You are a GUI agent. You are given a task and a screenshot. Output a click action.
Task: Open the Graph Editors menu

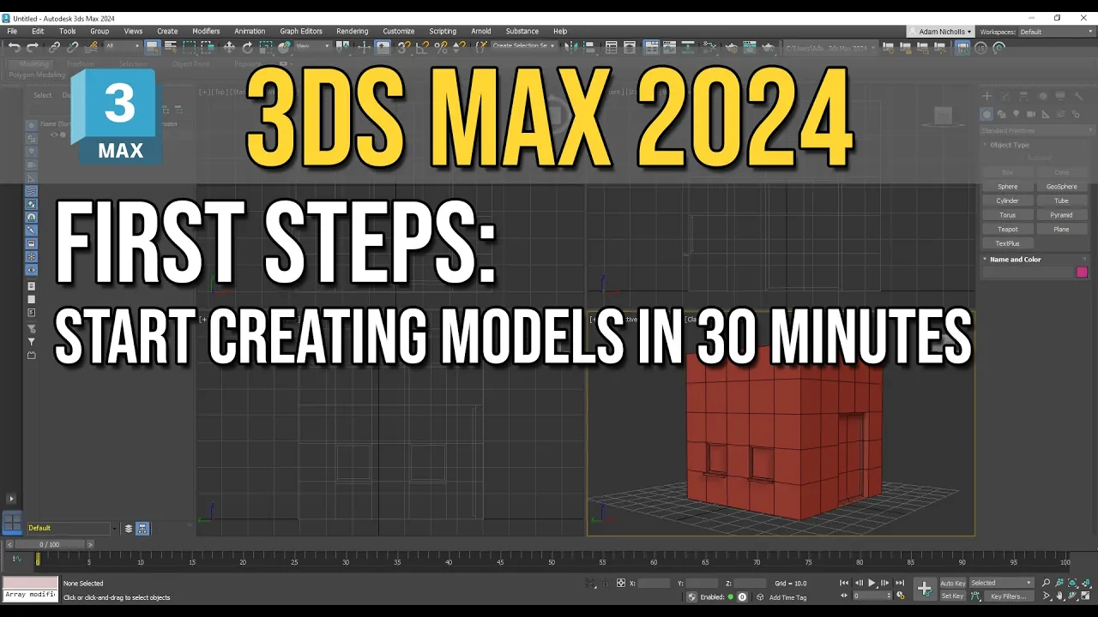tap(301, 32)
